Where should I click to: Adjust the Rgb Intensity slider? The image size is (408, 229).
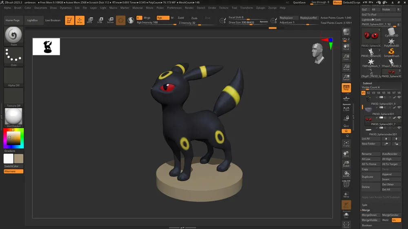click(x=156, y=22)
